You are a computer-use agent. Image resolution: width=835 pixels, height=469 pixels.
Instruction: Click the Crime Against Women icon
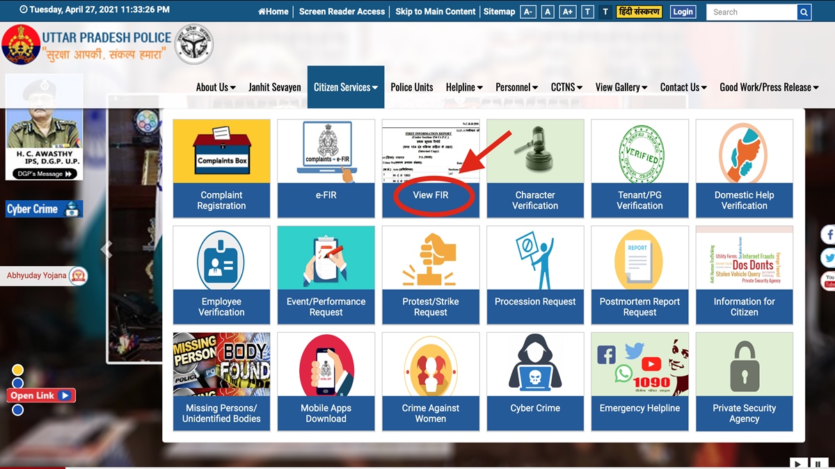coord(431,364)
